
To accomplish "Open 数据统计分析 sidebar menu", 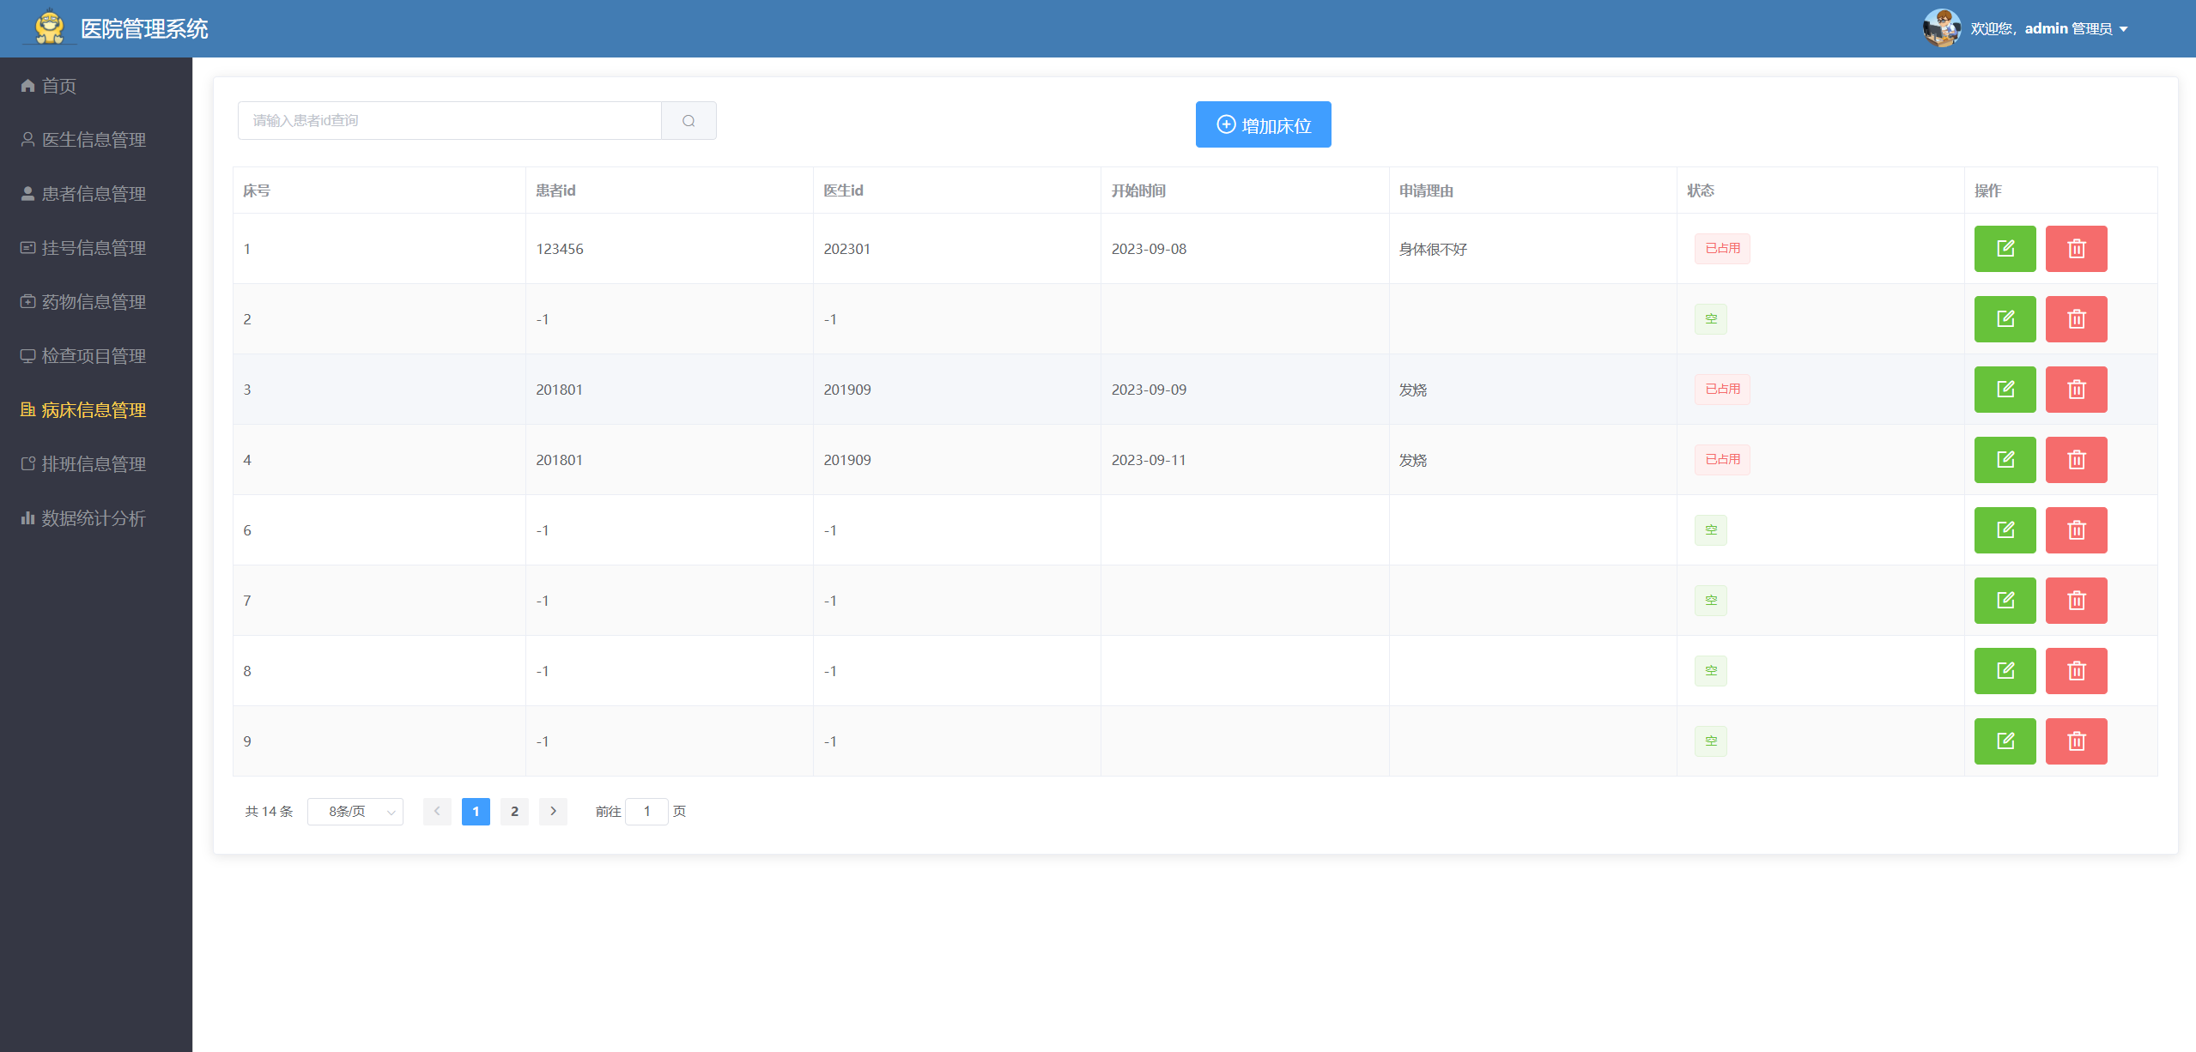I will [x=94, y=518].
